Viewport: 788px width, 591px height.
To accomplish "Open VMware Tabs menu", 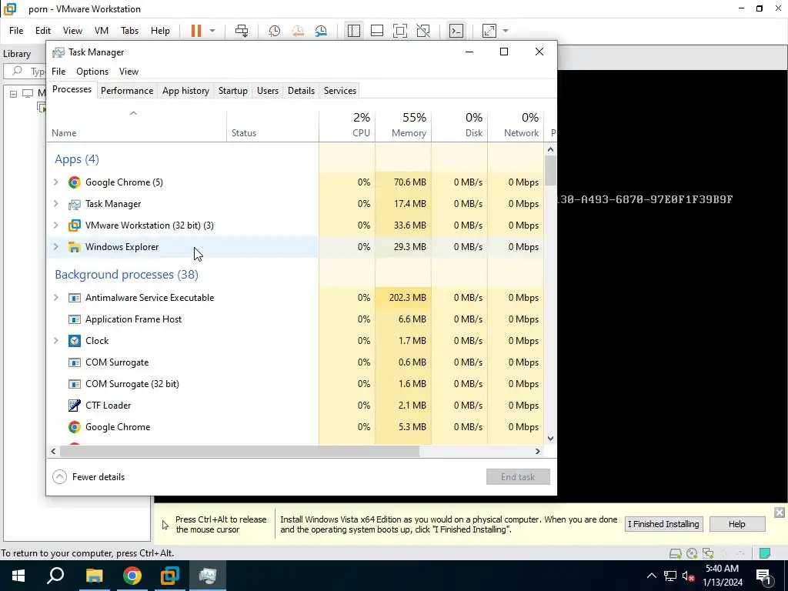I will click(129, 31).
